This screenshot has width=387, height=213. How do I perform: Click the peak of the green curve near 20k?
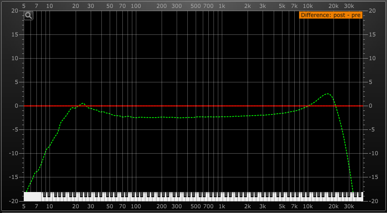pyautogui.click(x=328, y=94)
